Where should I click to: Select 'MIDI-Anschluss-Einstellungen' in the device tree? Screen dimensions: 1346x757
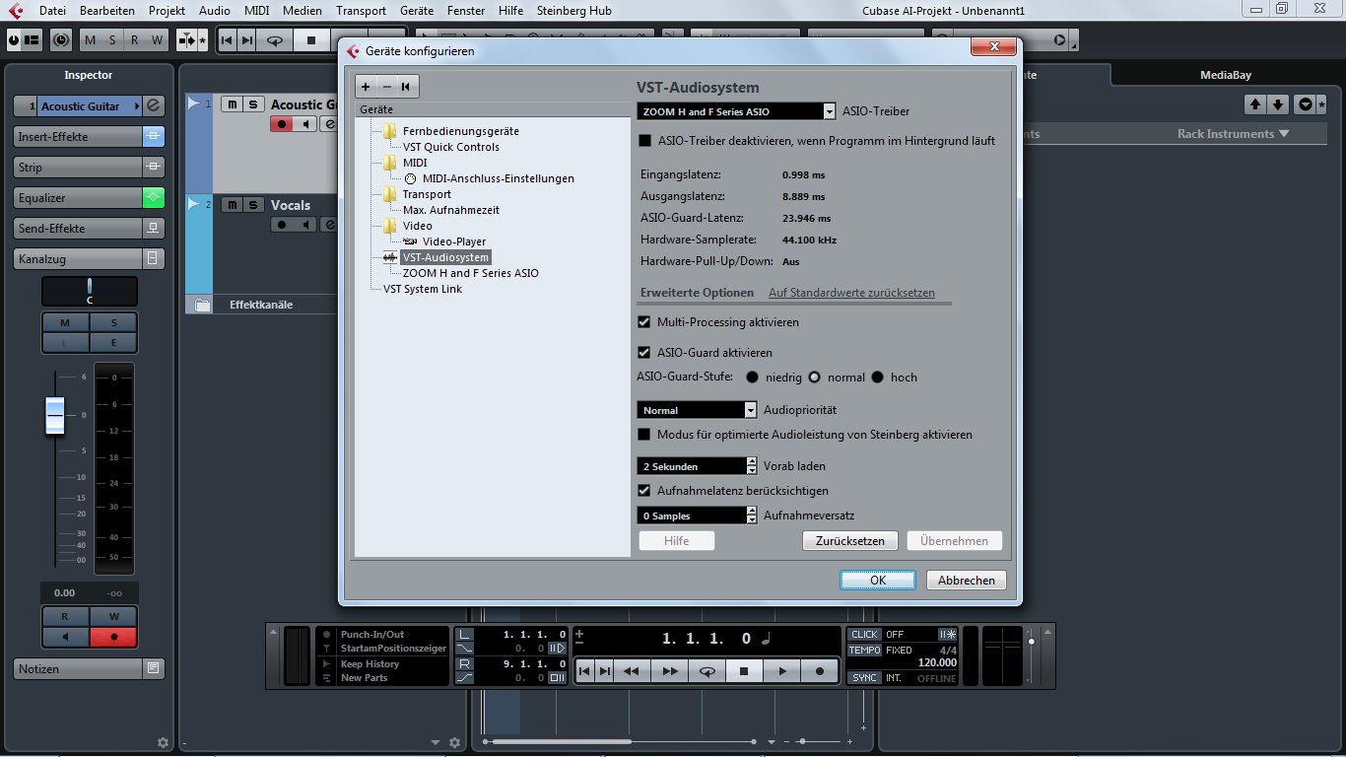498,178
